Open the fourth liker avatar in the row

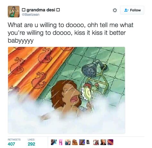point(75,142)
